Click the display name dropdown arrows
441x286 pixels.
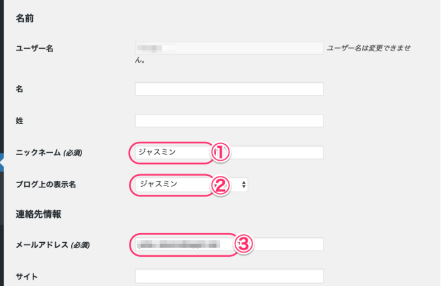244,184
